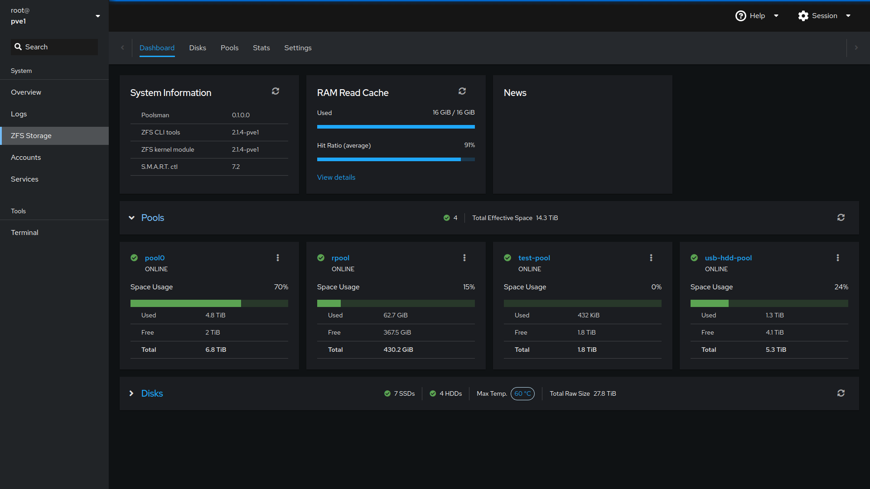
Task: Click the test-pool Used 432 KiB value
Action: pos(589,315)
